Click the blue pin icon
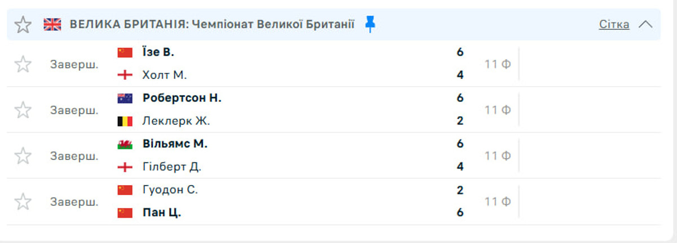This screenshot has height=243, width=677. 370,24
